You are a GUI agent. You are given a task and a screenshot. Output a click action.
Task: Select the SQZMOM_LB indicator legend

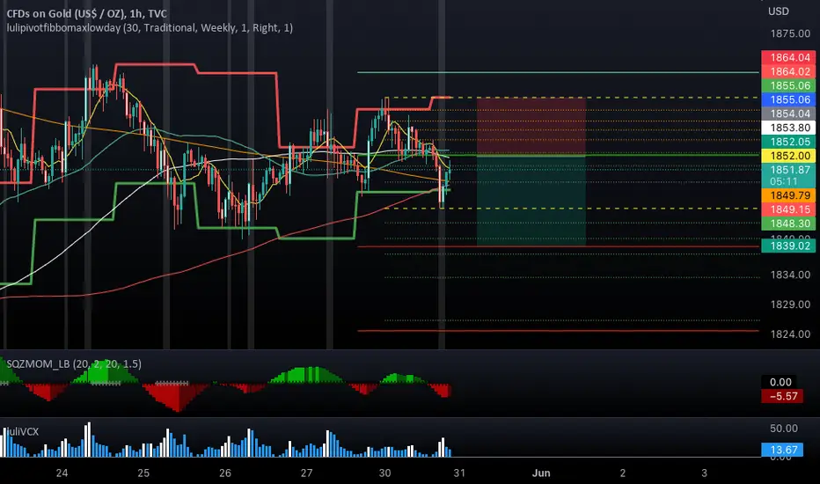pyautogui.click(x=74, y=363)
